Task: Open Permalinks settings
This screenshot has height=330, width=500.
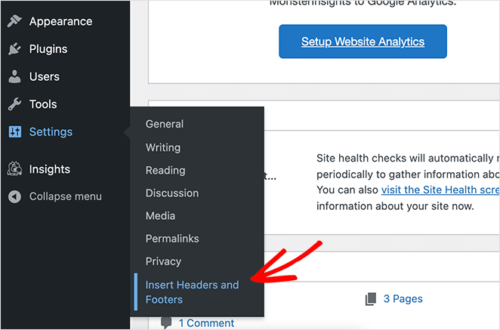Action: click(172, 239)
